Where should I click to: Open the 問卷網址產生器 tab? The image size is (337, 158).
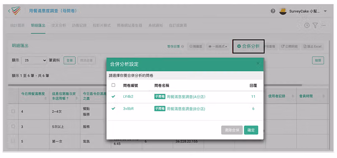tap(130, 25)
